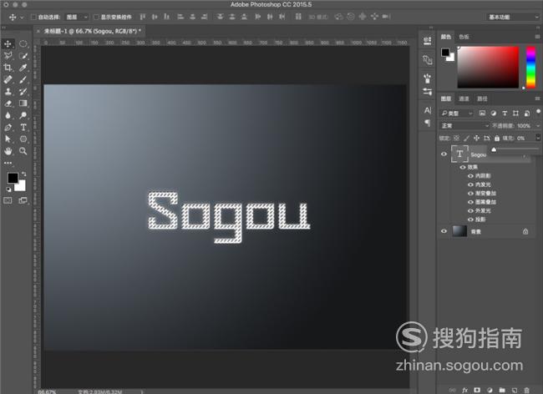Open the workspace (基本功能) dropdown
This screenshot has width=543, height=394.
[512, 17]
